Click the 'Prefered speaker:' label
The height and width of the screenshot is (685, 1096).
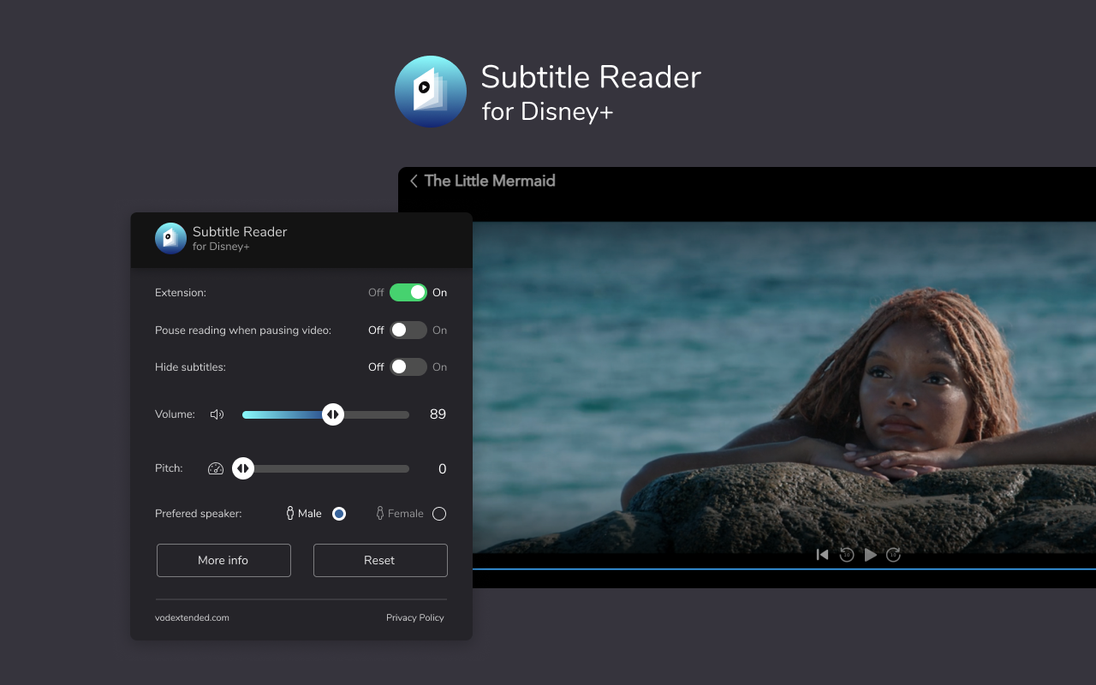click(199, 514)
